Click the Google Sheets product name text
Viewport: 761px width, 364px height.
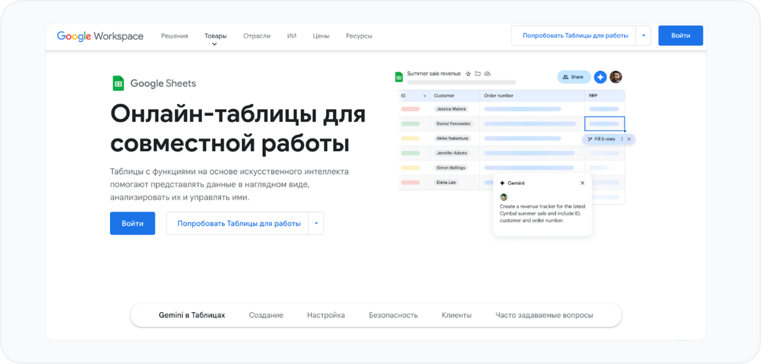click(163, 84)
